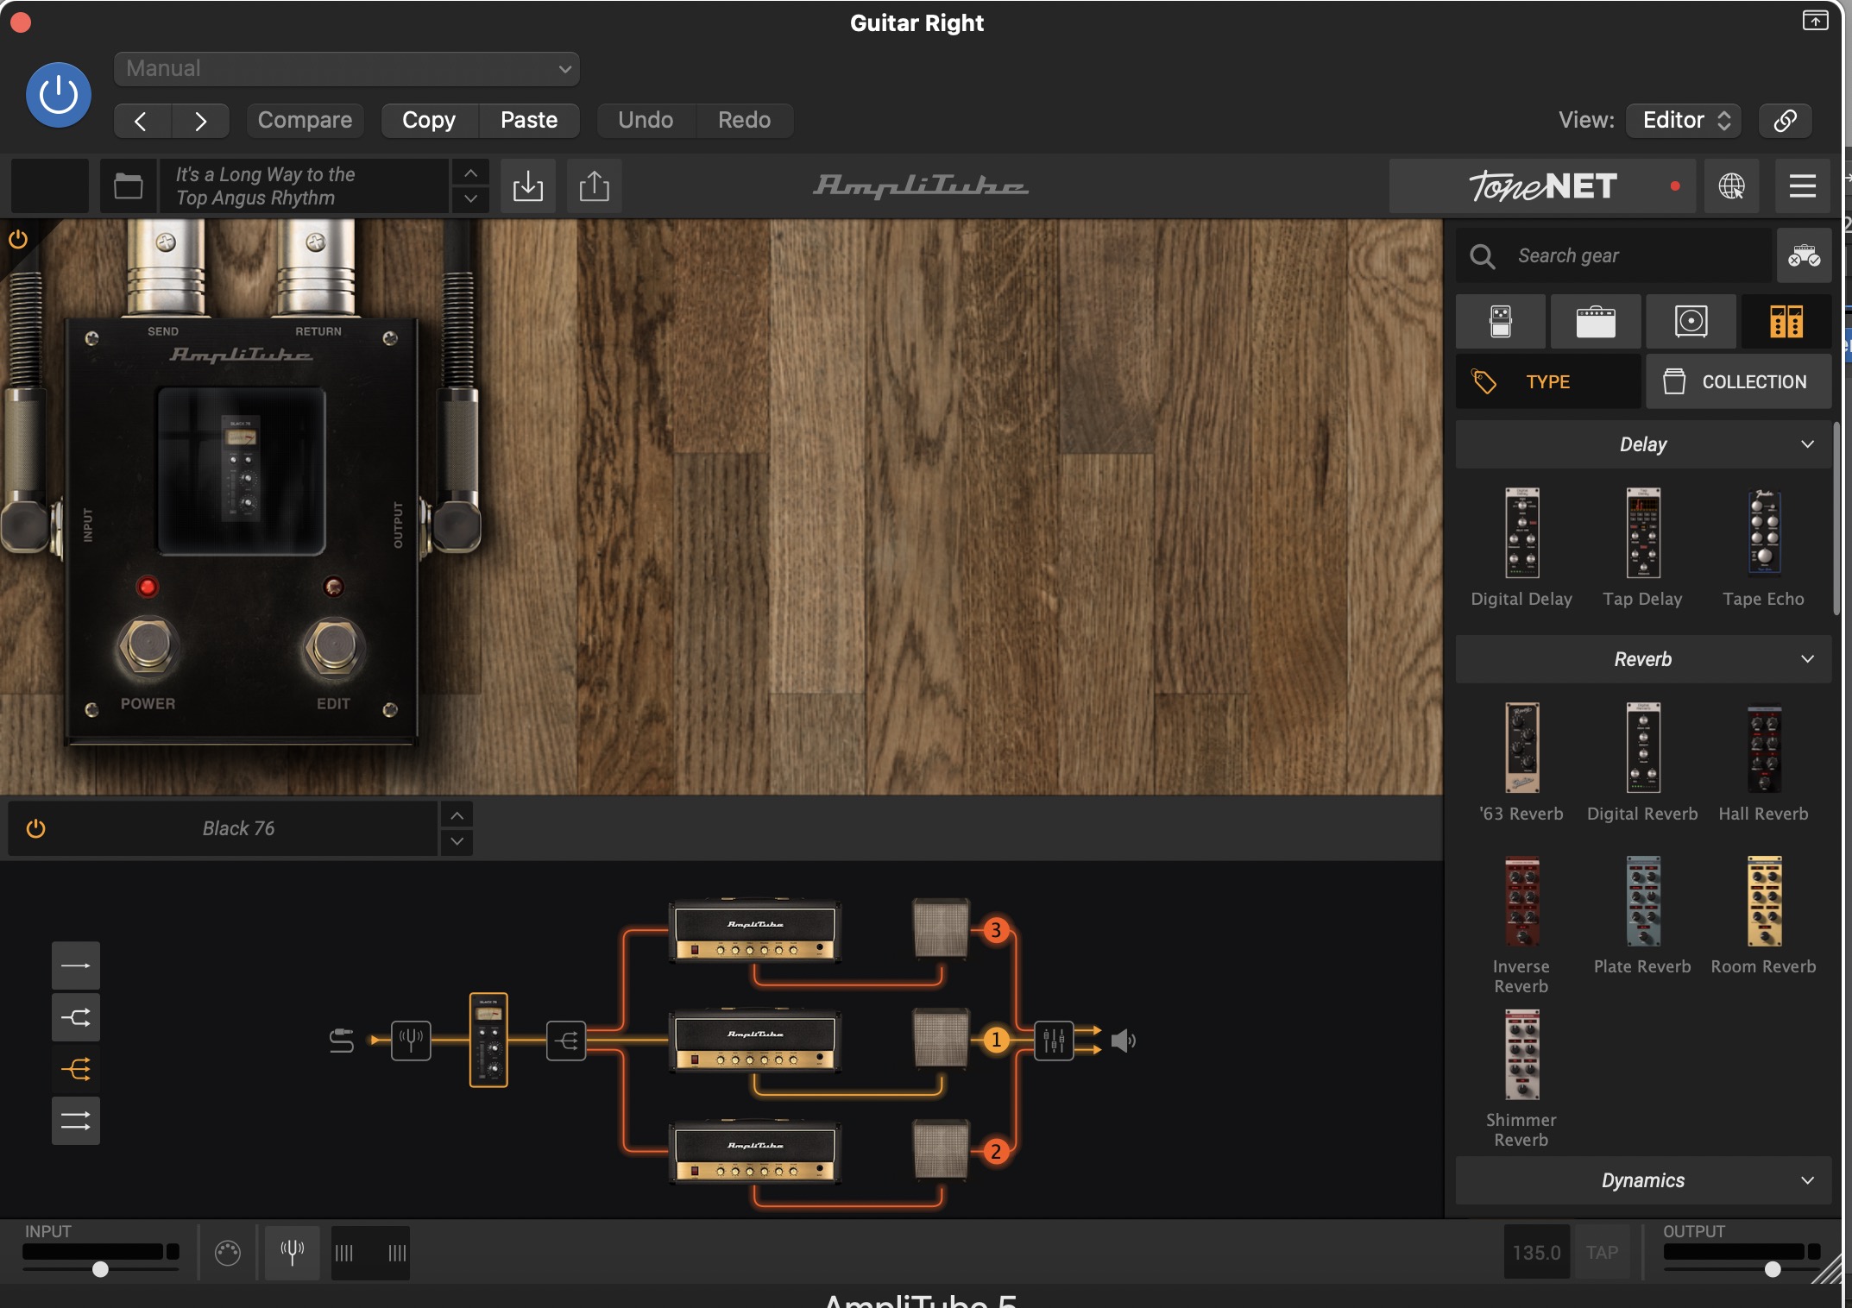The height and width of the screenshot is (1308, 1852).
Task: Select the two-way split routing icon
Action: tap(76, 1017)
